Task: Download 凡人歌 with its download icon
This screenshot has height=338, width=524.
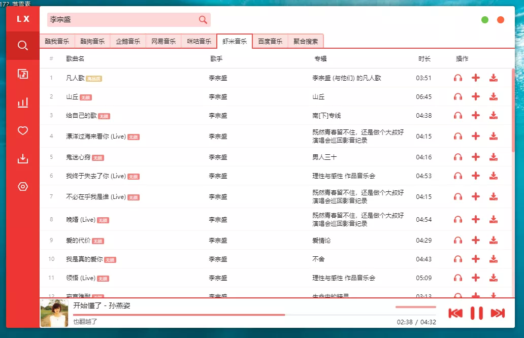Action: (x=493, y=78)
